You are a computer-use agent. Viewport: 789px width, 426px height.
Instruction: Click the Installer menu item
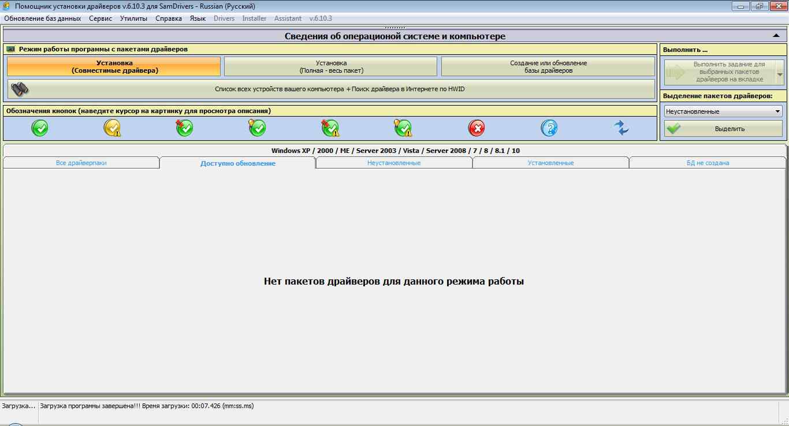(x=254, y=18)
